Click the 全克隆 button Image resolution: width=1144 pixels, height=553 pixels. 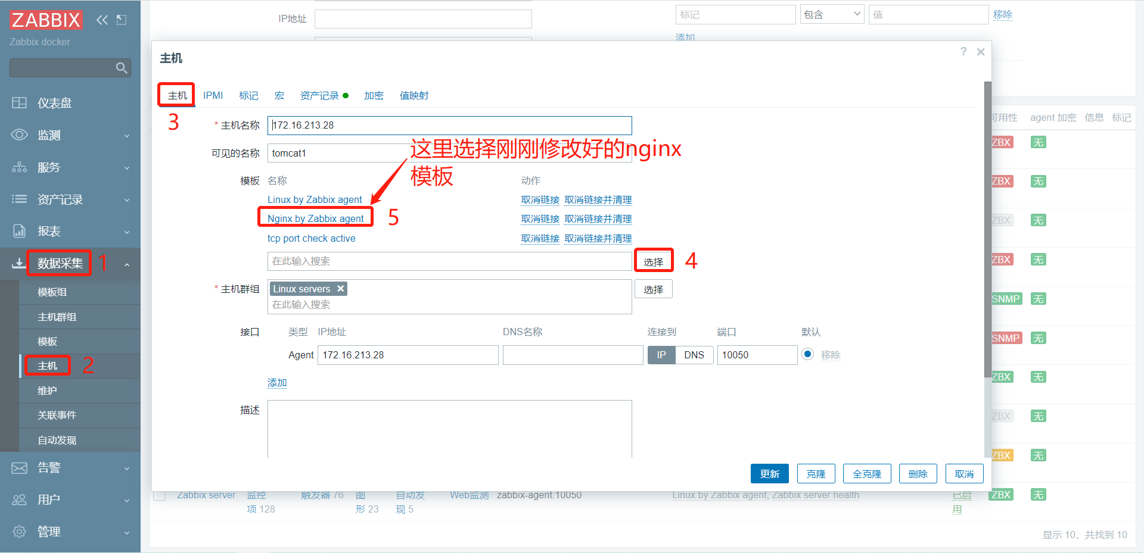pos(867,474)
